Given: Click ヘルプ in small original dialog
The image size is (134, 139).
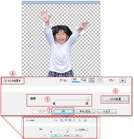Looking at the screenshot, I should pos(77,136).
